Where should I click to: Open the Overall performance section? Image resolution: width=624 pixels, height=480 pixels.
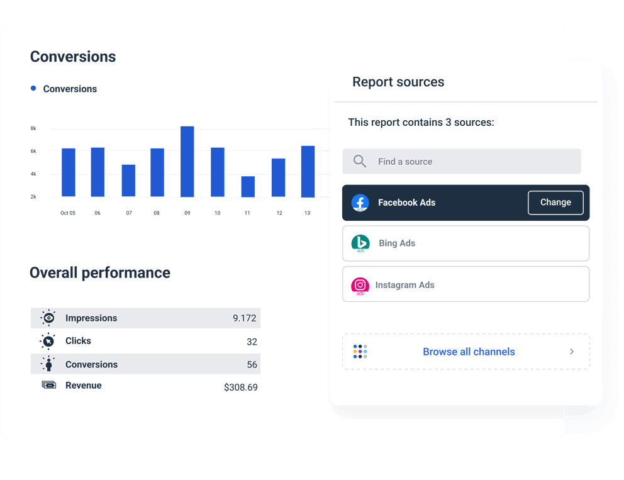[x=99, y=272]
